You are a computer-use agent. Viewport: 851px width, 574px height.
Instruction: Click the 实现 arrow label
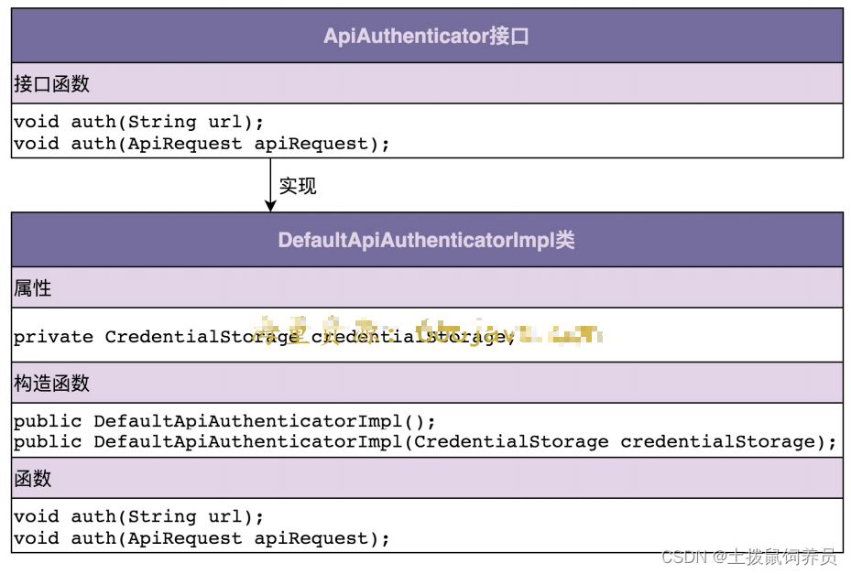pyautogui.click(x=298, y=186)
